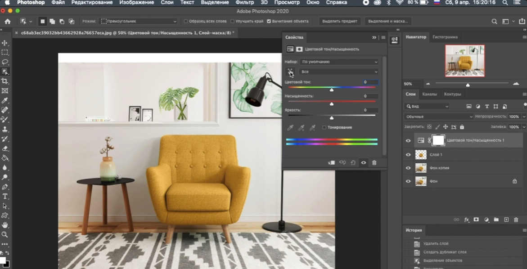Screen dimensions: 527x269
Task: Select the Lasso tool
Action: pyautogui.click(x=5, y=62)
